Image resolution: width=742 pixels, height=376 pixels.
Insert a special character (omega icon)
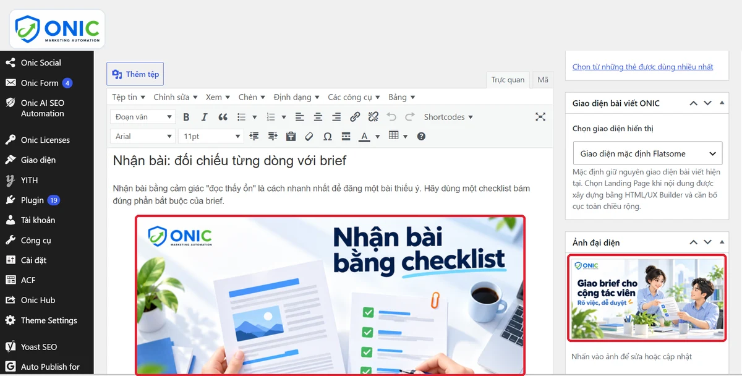pyautogui.click(x=328, y=136)
